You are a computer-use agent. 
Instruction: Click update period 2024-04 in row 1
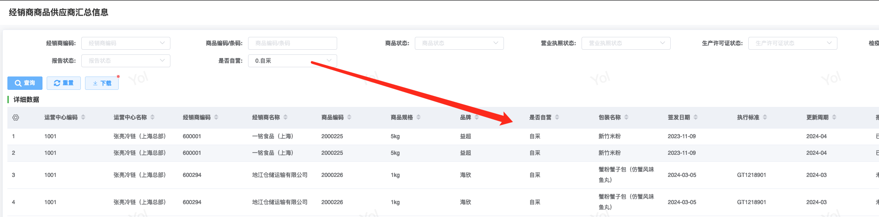[x=817, y=136]
